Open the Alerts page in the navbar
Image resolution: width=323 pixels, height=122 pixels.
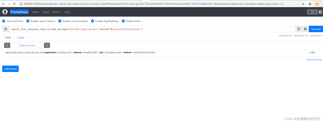tap(36, 12)
